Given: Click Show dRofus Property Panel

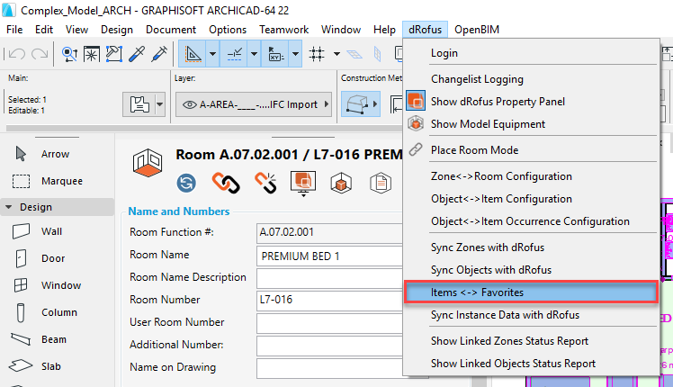Looking at the screenshot, I should (x=498, y=102).
